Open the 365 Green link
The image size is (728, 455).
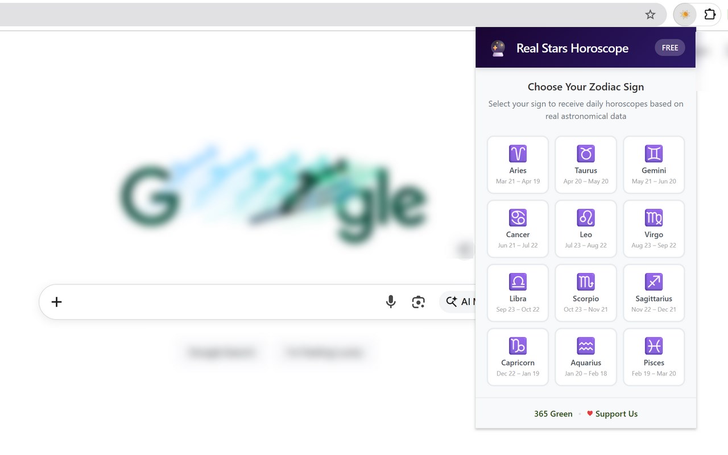coord(553,414)
